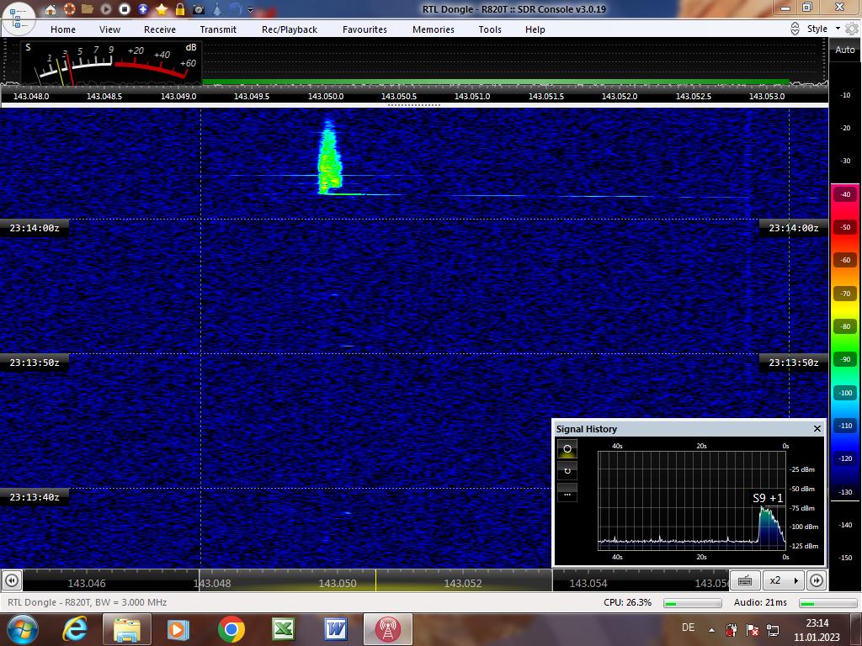
Task: Click the yellow tuning marker in the frequency navigator
Action: pyautogui.click(x=376, y=580)
